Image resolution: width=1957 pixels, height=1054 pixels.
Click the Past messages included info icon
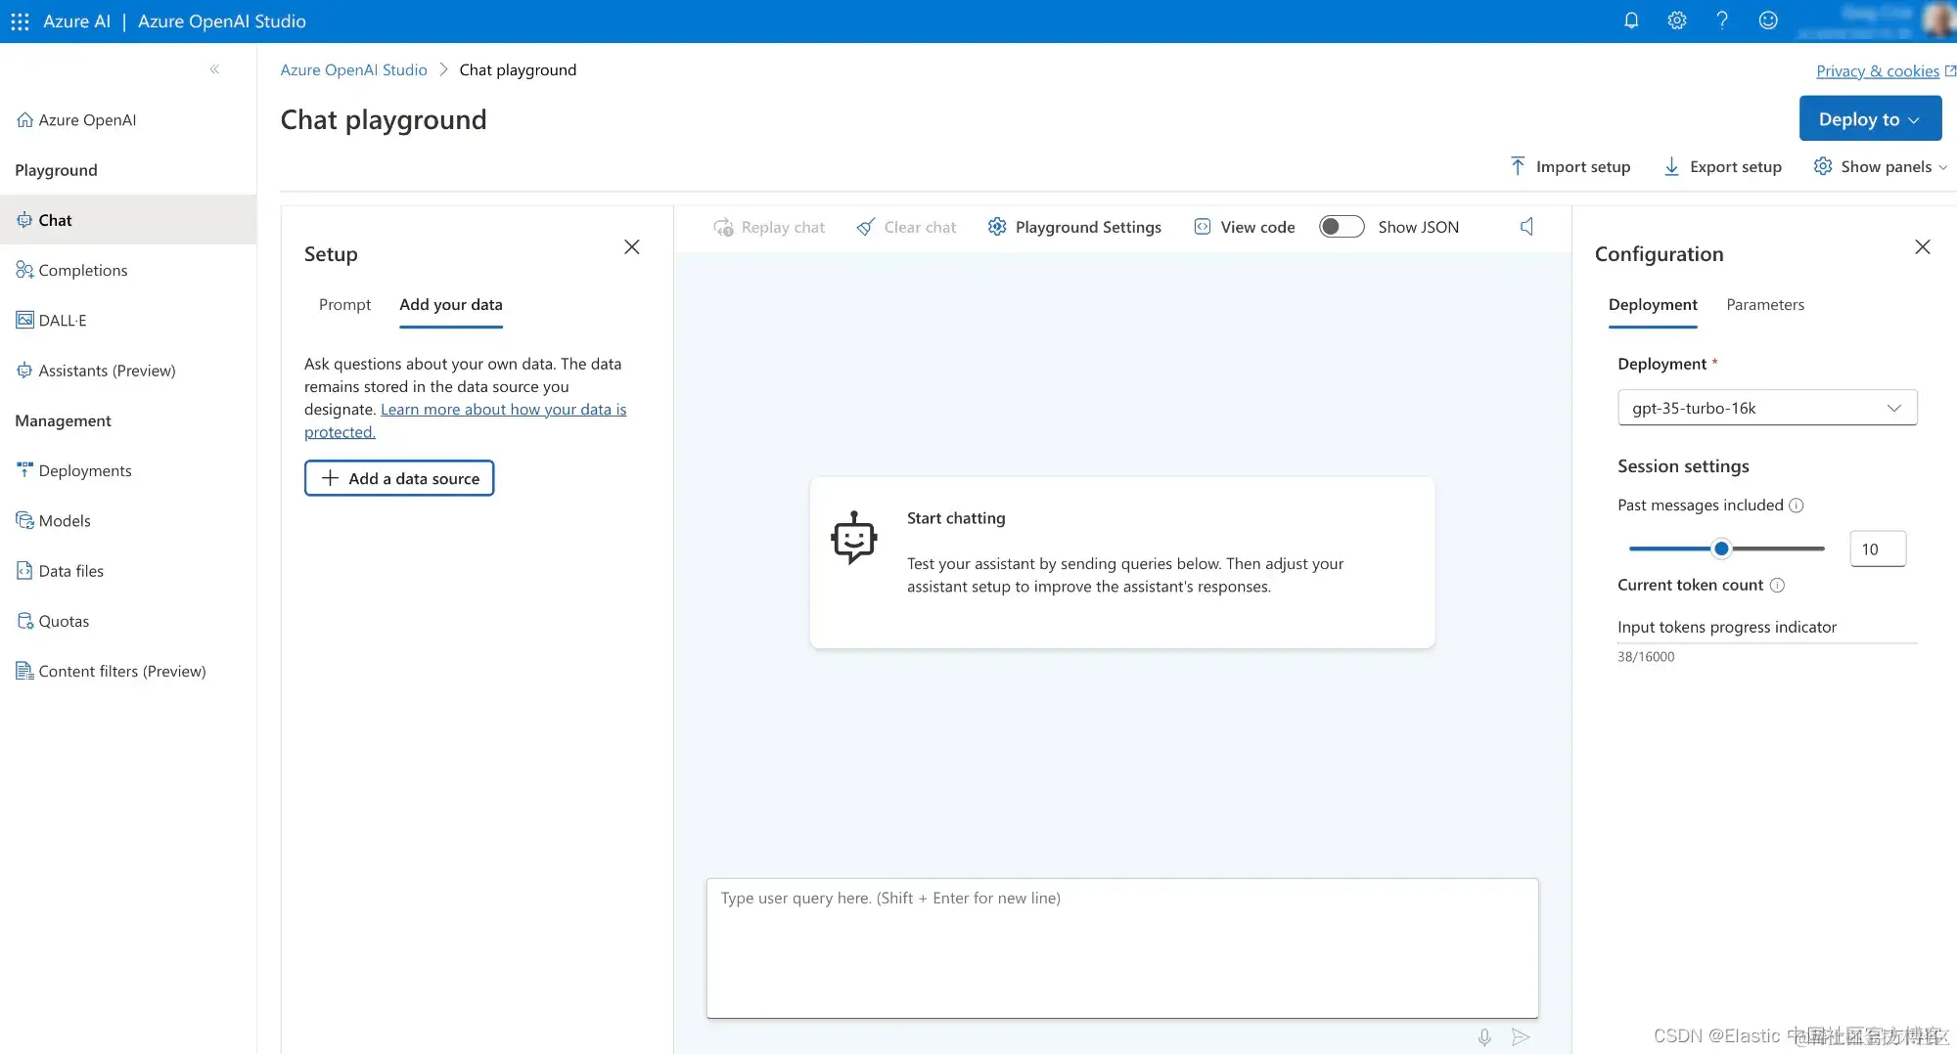click(x=1797, y=505)
